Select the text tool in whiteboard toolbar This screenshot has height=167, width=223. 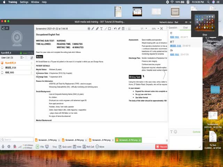click(x=101, y=28)
